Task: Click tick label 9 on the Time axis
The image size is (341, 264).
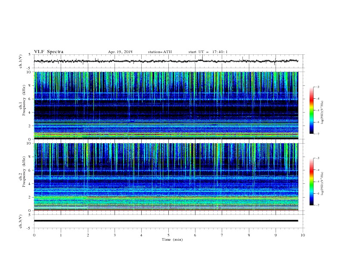Action: pos(276,235)
